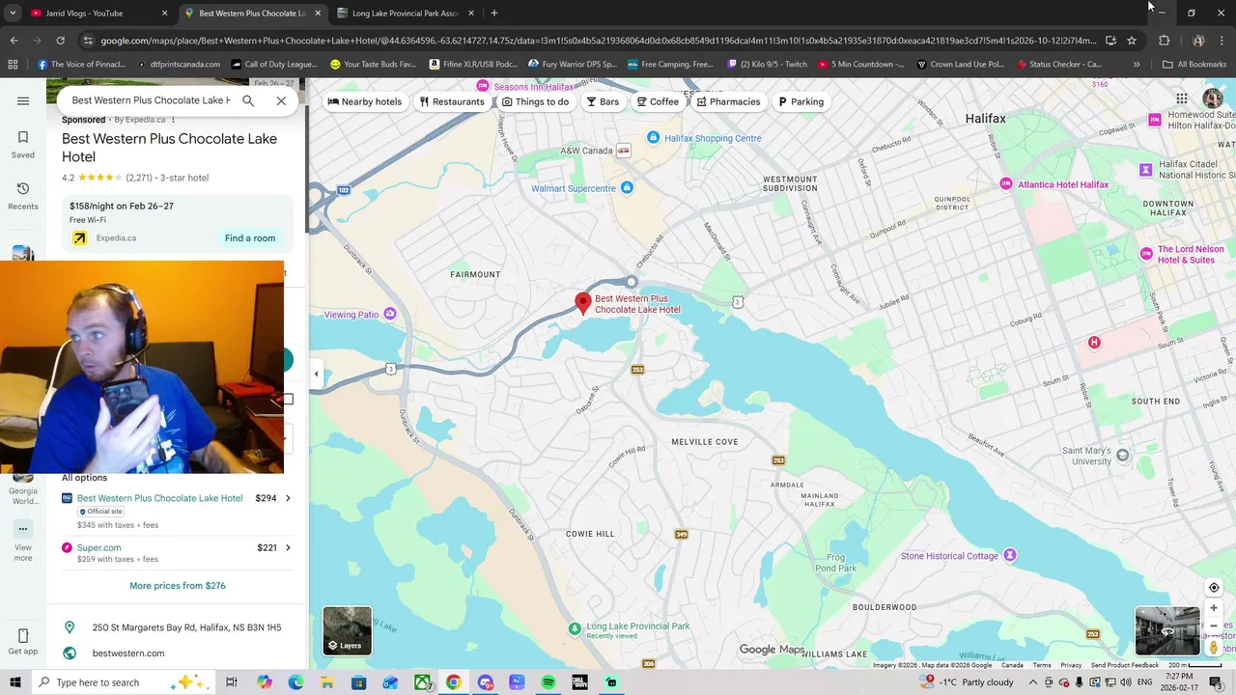
Task: Click the search magnifier in Maps search box
Action: click(248, 100)
